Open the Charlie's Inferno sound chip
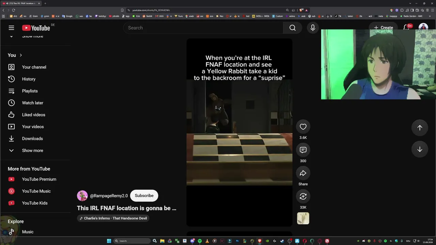The image size is (436, 245). coord(113,218)
